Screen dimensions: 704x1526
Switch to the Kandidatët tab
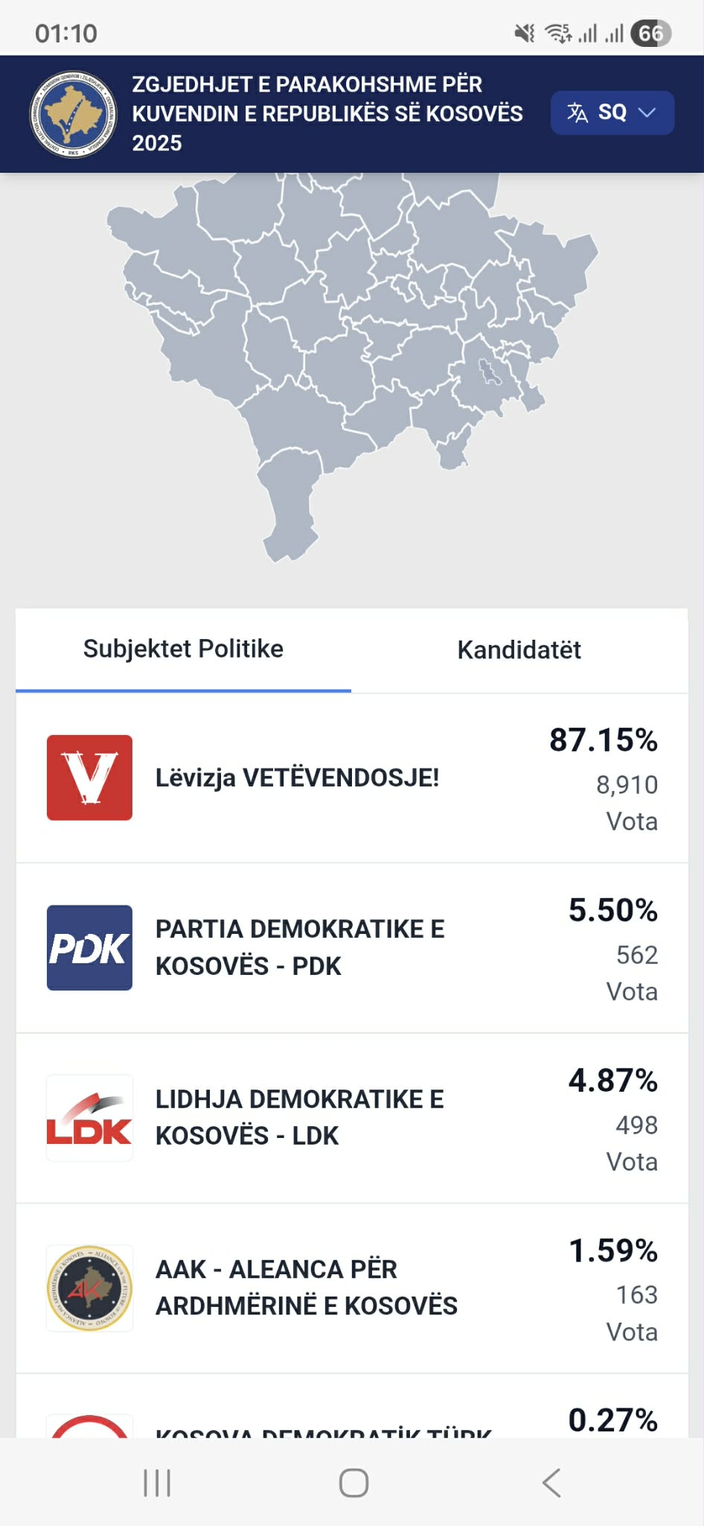[x=519, y=649]
